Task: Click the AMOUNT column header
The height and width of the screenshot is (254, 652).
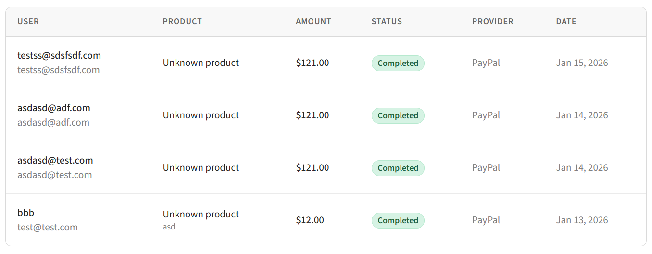Action: pyautogui.click(x=313, y=21)
